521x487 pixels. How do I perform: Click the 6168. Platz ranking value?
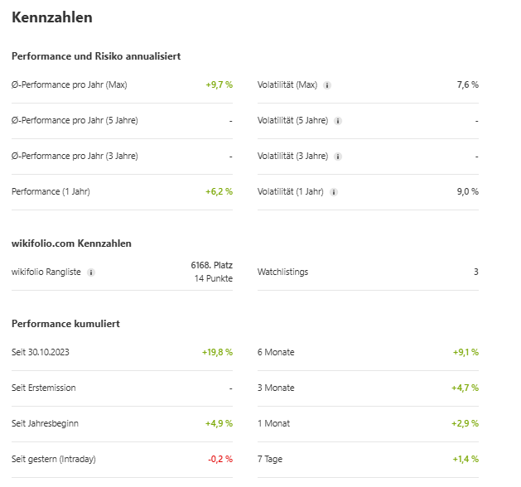[x=211, y=265]
